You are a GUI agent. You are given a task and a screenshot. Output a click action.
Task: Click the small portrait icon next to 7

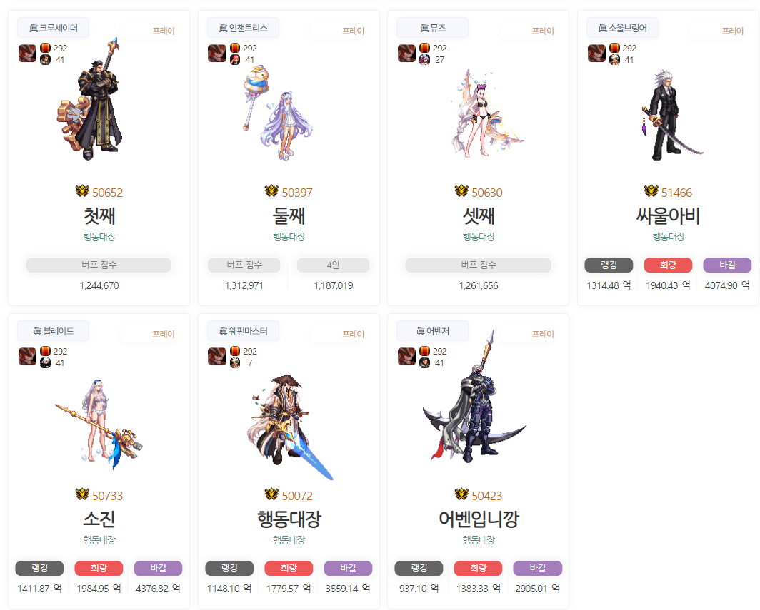click(235, 362)
